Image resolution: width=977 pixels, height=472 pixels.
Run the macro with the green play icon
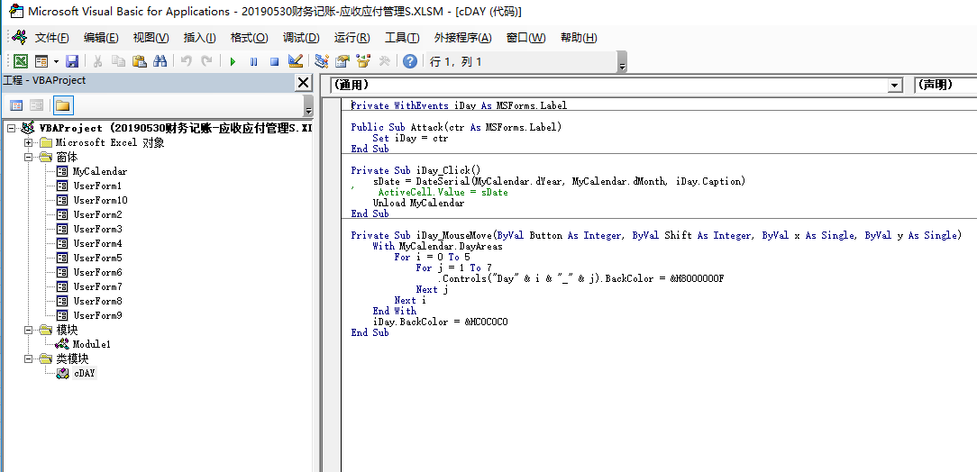(x=233, y=61)
